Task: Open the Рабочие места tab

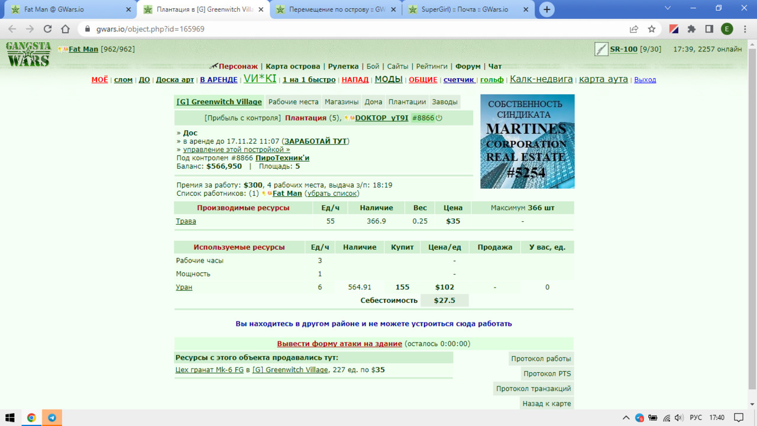Action: click(294, 102)
